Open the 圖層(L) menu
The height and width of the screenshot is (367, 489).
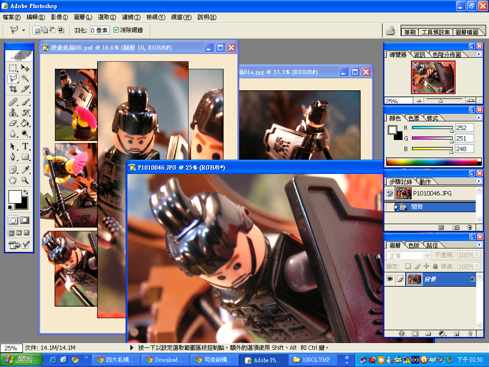83,17
